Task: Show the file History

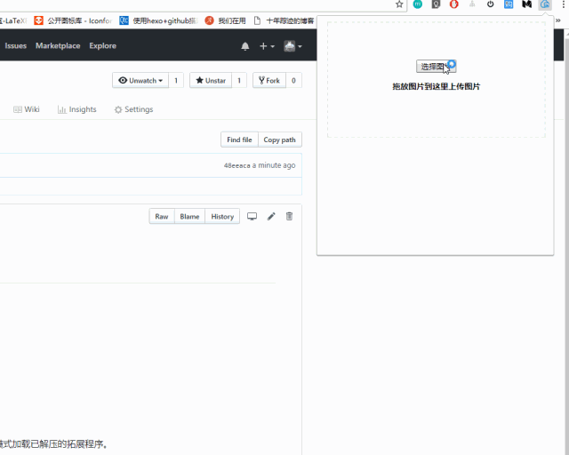Action: [x=222, y=216]
